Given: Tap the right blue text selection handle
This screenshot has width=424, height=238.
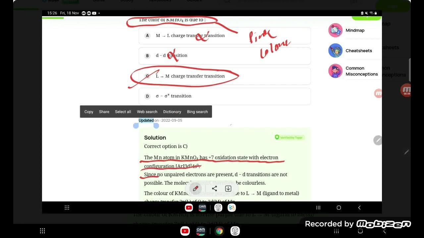Looking at the screenshot, I should coord(156,126).
